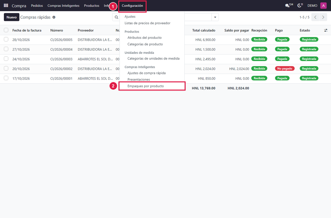Click DISTRIBUIDORA LA E... in CI/2026/00002 row
The height and width of the screenshot is (218, 331).
95,69
